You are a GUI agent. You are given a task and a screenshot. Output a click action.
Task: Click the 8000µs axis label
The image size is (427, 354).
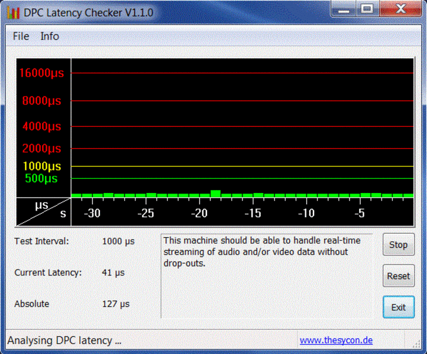(x=41, y=101)
